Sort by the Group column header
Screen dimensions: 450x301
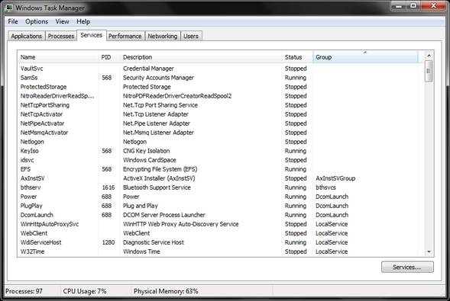pos(365,57)
